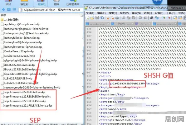186x125 pixels.
Task: Open the 编码(N) menu
Action: tap(136, 13)
